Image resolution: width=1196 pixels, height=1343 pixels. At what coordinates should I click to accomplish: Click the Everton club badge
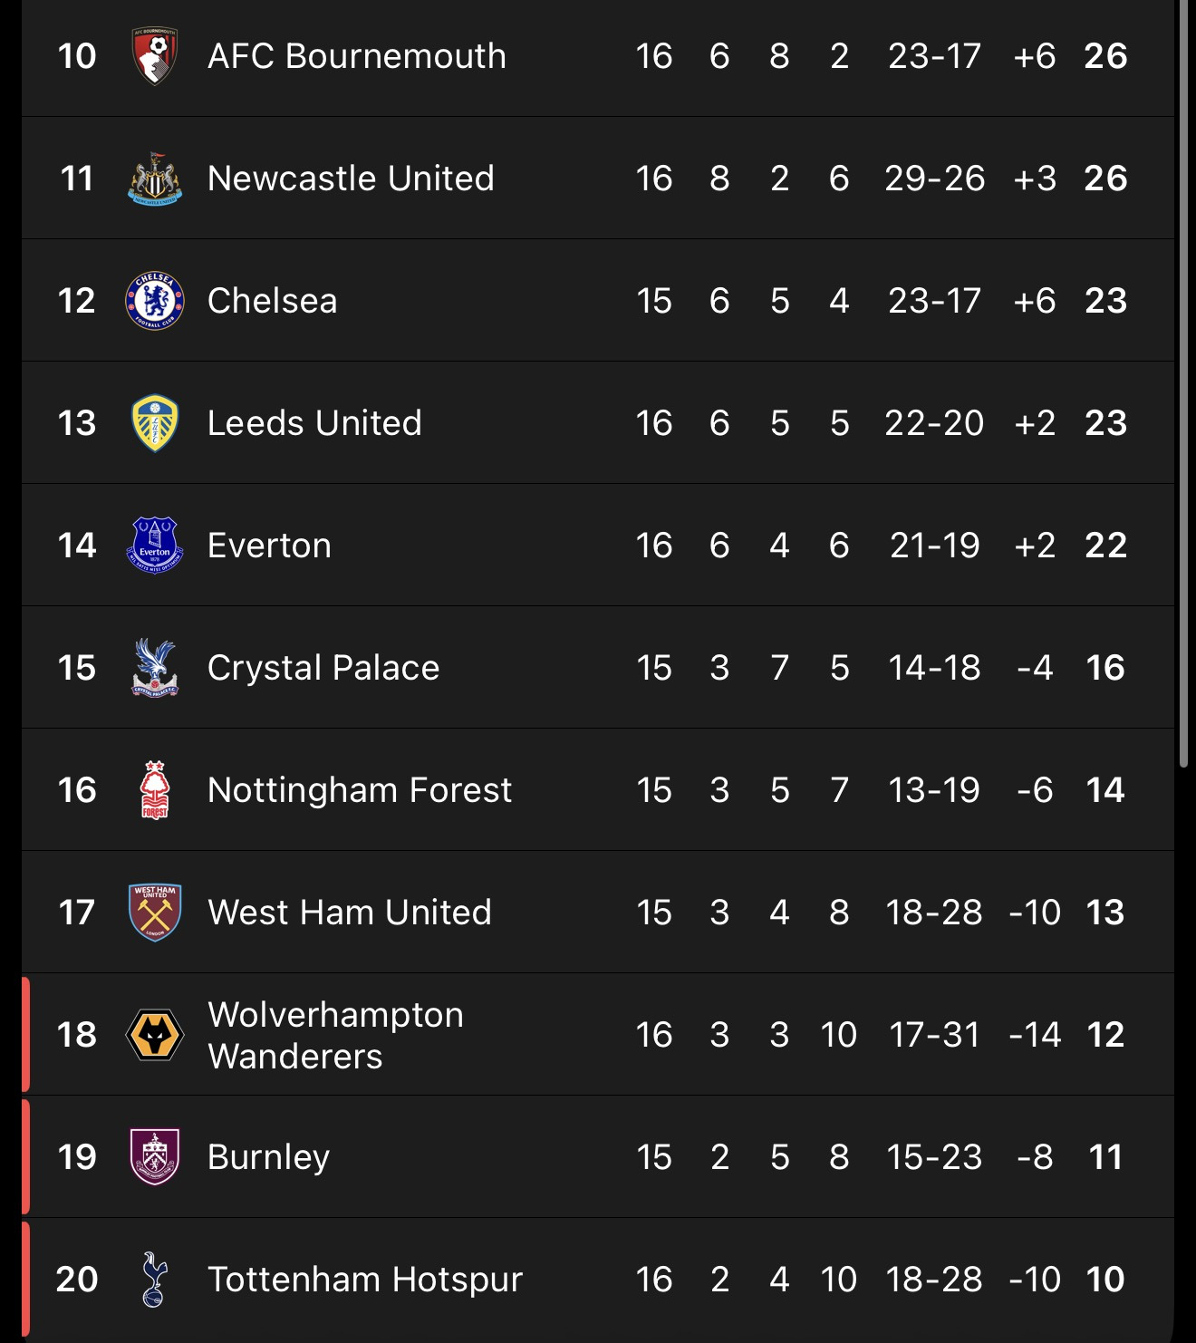tap(155, 546)
